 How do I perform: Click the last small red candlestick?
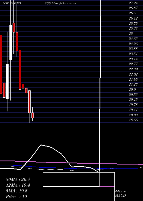tap(33, 115)
